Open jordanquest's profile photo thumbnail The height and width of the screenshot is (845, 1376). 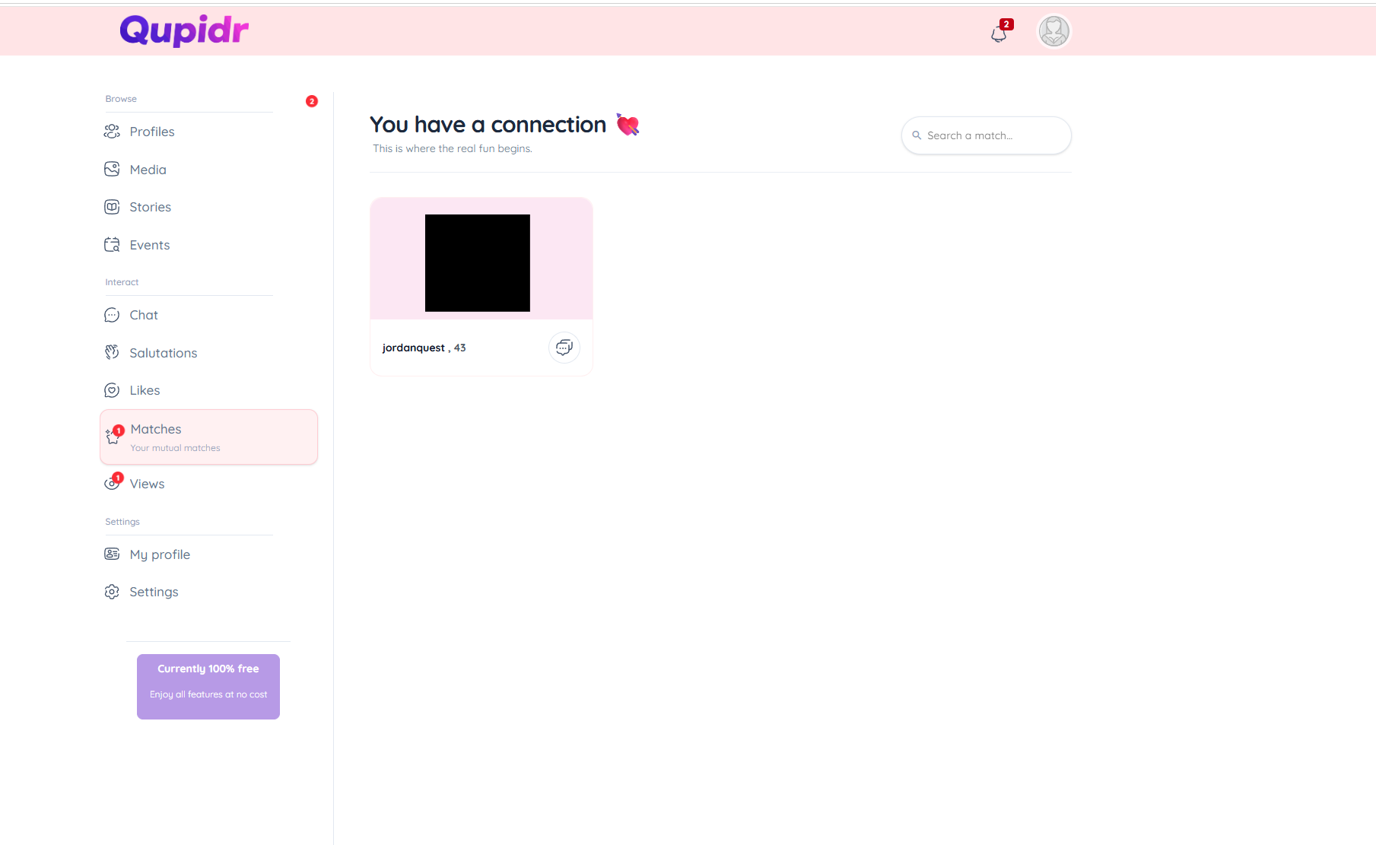[x=477, y=262]
